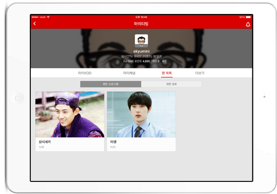The height and width of the screenshot is (194, 277).
Task: Select the 팬한 영화 segment
Action: tap(171, 84)
